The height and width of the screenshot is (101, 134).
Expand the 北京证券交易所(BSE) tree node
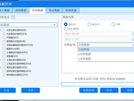(x=0, y=30)
